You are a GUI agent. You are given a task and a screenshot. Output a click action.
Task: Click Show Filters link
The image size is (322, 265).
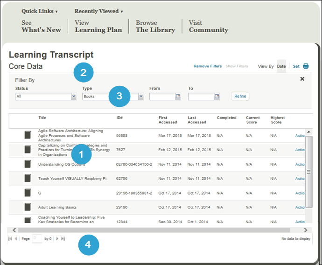(237, 66)
